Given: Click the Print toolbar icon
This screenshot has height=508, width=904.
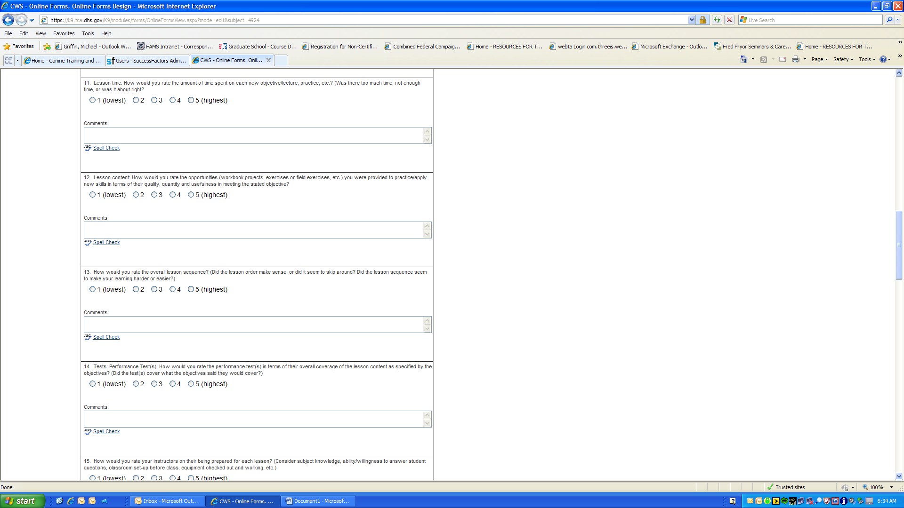Looking at the screenshot, I should coord(795,59).
